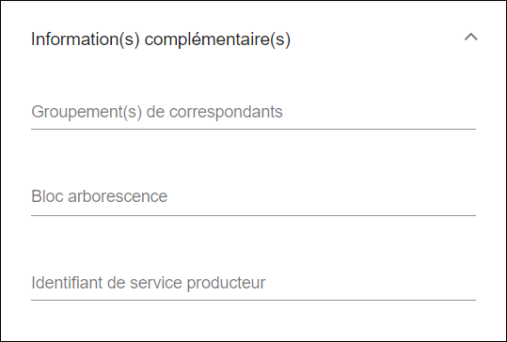Focus the Groupement(s) de correspondants field
The width and height of the screenshot is (507, 342).
click(254, 112)
